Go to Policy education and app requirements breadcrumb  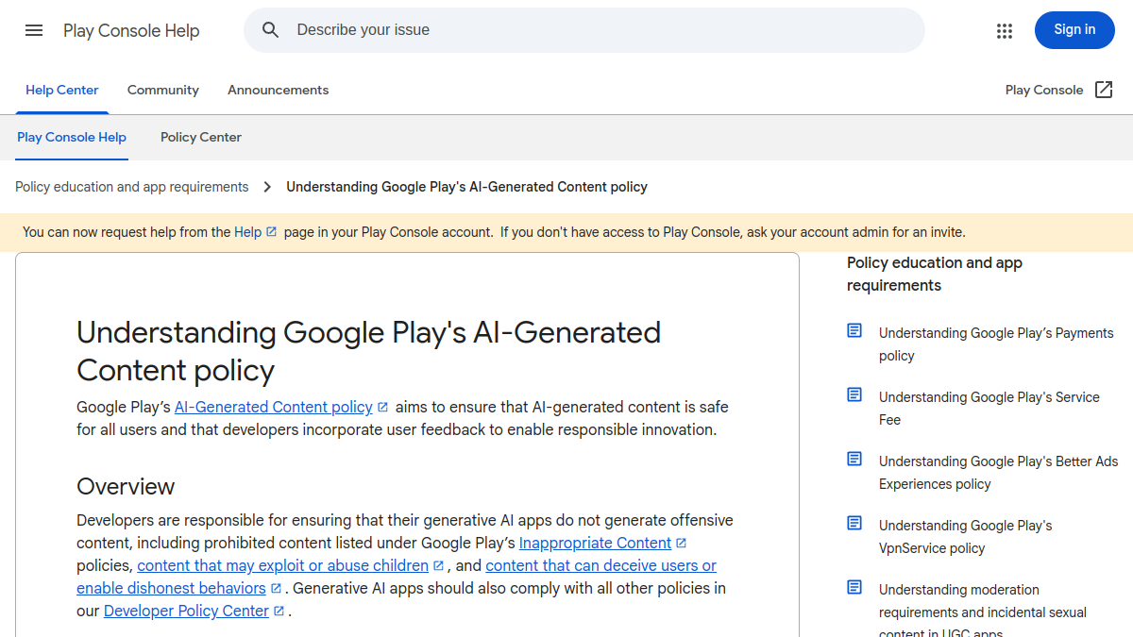click(x=132, y=187)
